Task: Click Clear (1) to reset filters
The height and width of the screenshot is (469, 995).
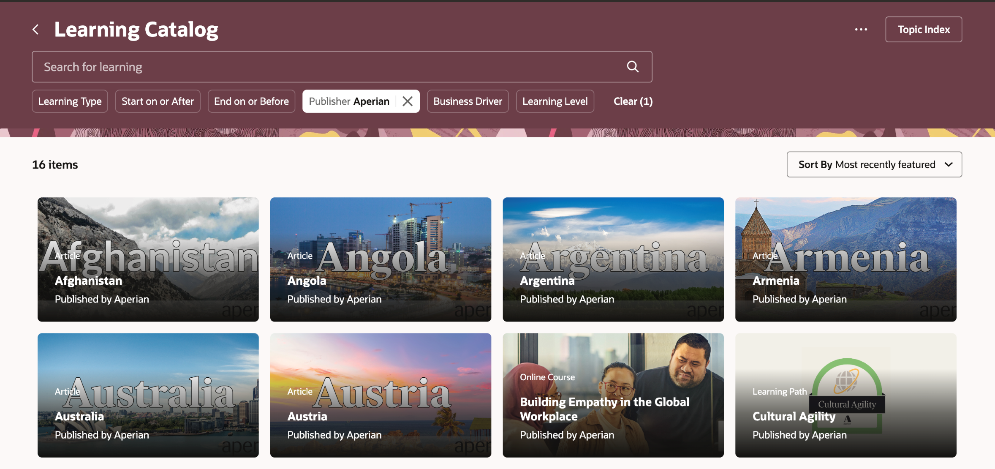Action: click(633, 101)
